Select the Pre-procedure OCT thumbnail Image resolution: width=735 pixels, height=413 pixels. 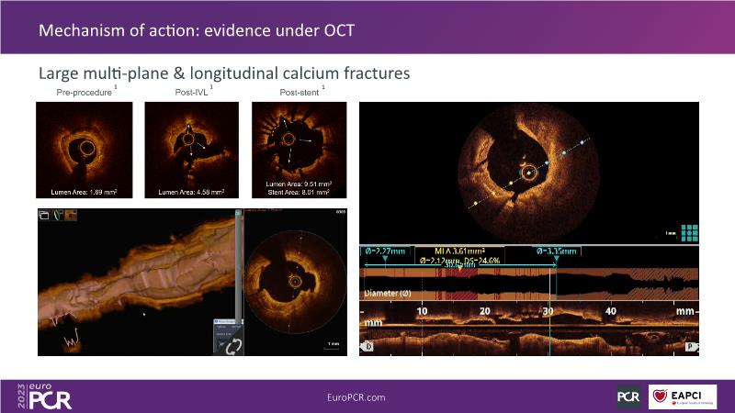84,151
